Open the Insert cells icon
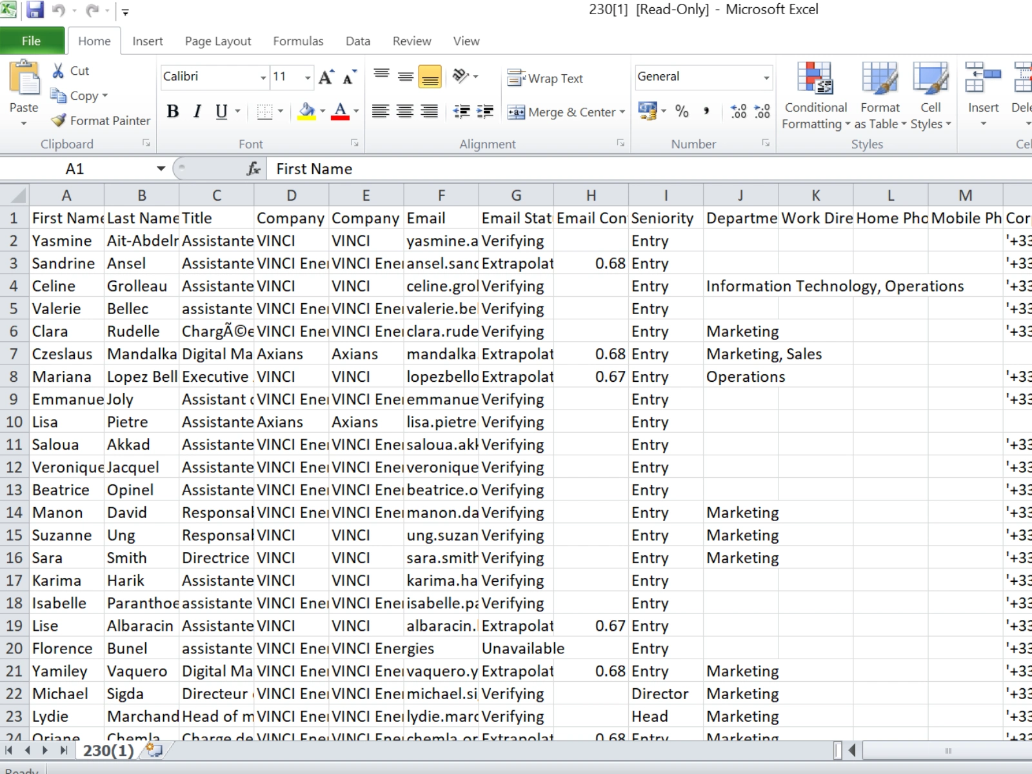The height and width of the screenshot is (774, 1032). [983, 77]
